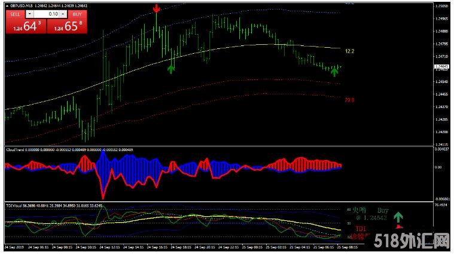
Task: Click the 24 Sep 12:15 time axis label
Action: (x=109, y=247)
